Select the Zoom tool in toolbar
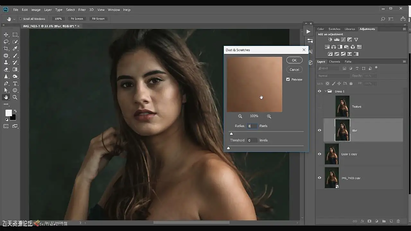This screenshot has width=411, height=231. click(15, 97)
